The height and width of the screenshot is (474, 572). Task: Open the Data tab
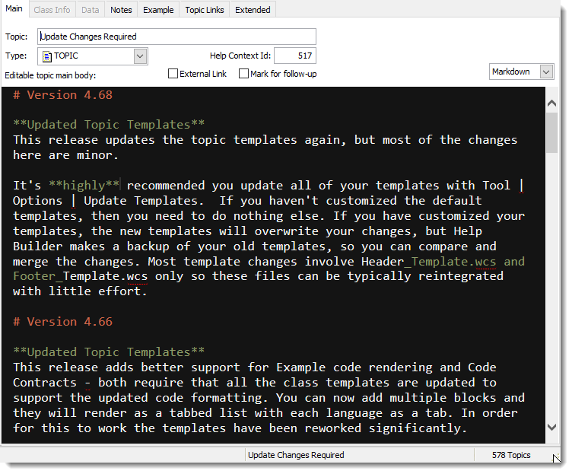click(90, 10)
